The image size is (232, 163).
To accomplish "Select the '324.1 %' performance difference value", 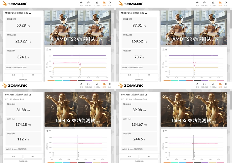I will click(23, 57).
